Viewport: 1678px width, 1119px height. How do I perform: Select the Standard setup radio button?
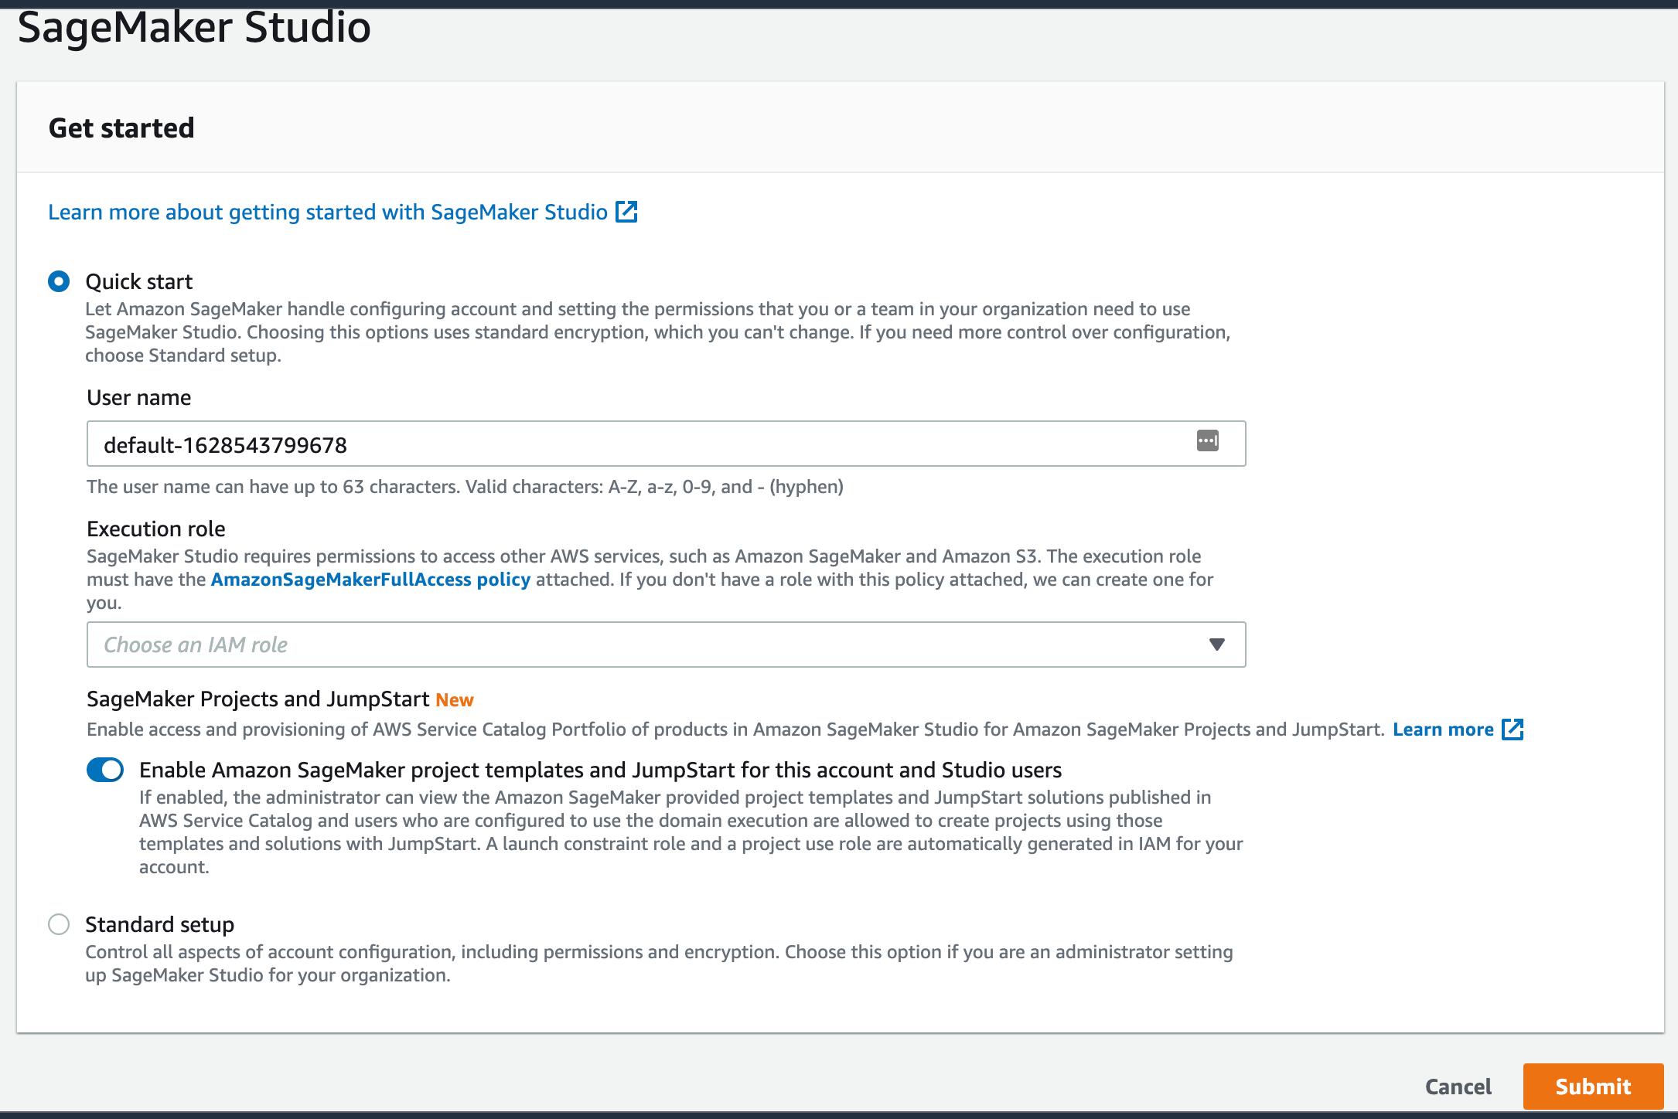click(x=57, y=924)
